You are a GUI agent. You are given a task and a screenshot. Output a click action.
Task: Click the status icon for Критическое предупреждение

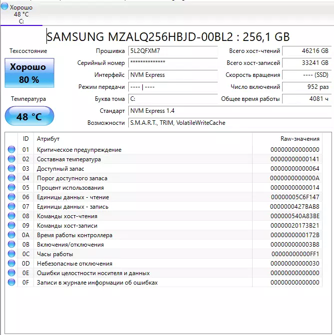point(11,150)
